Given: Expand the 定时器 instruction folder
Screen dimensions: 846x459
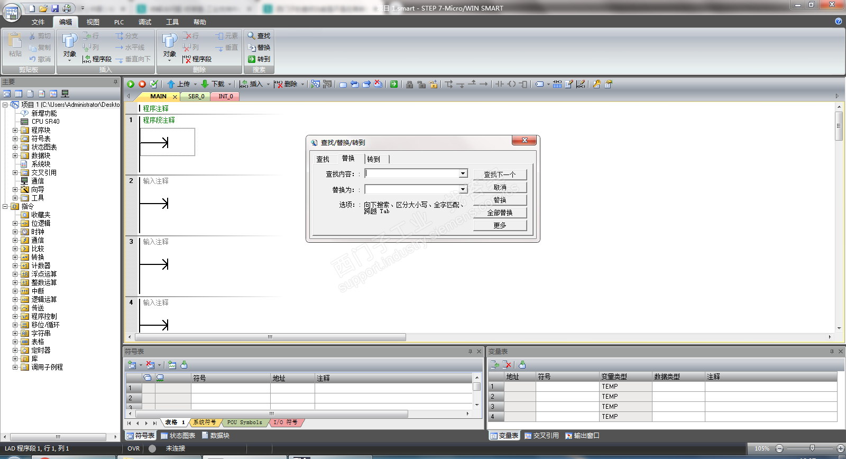Looking at the screenshot, I should tap(15, 350).
